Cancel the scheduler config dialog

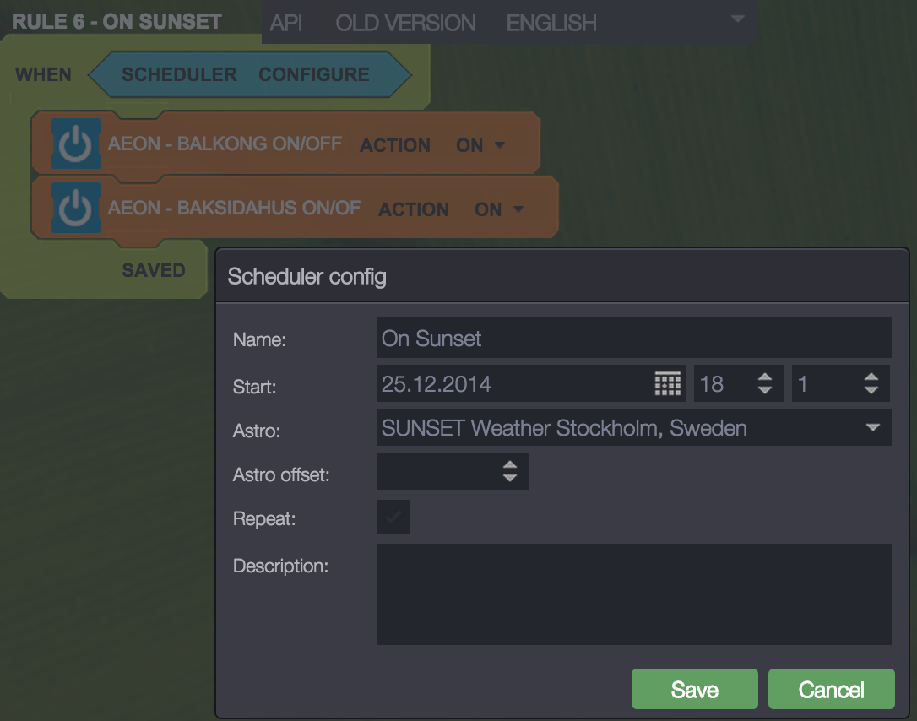pos(831,689)
